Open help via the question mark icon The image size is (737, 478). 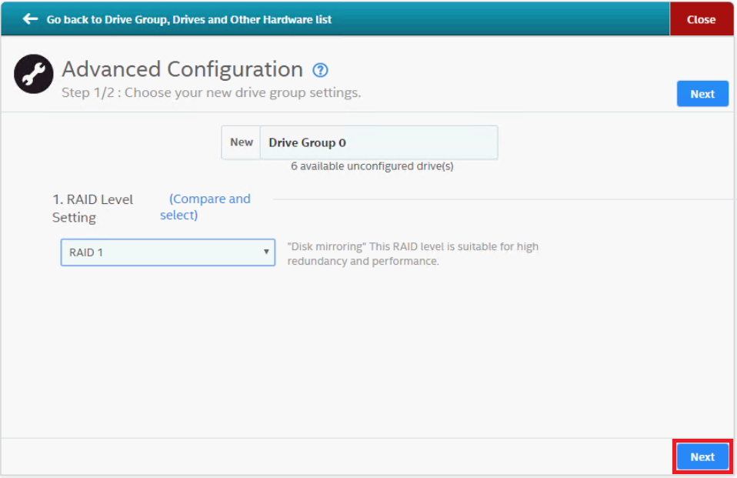(x=321, y=70)
